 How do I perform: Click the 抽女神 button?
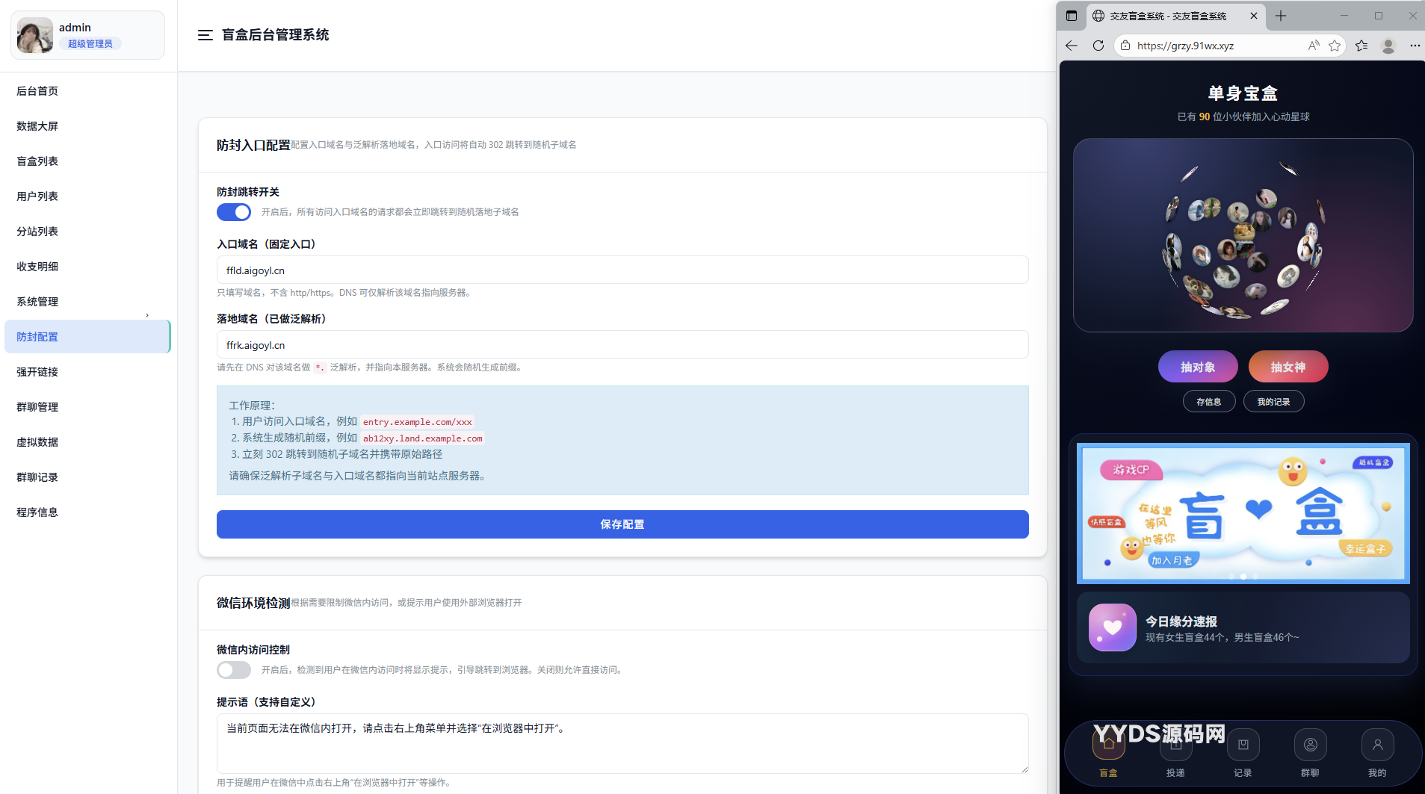click(1288, 367)
